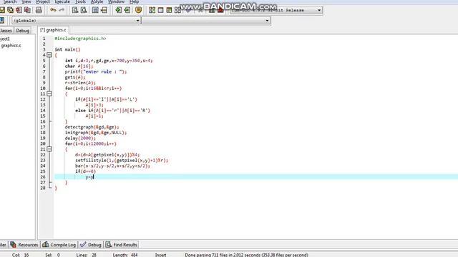
Task: Click the red Delete Profiling Information icon
Action: tap(220, 10)
